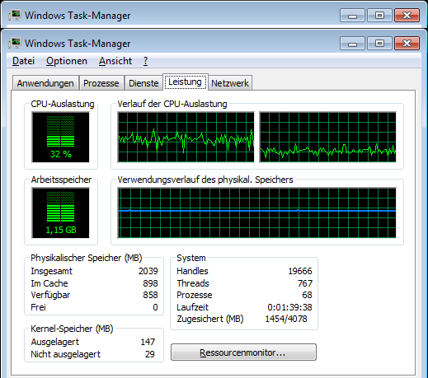Click the Threads value 767

[x=305, y=283]
